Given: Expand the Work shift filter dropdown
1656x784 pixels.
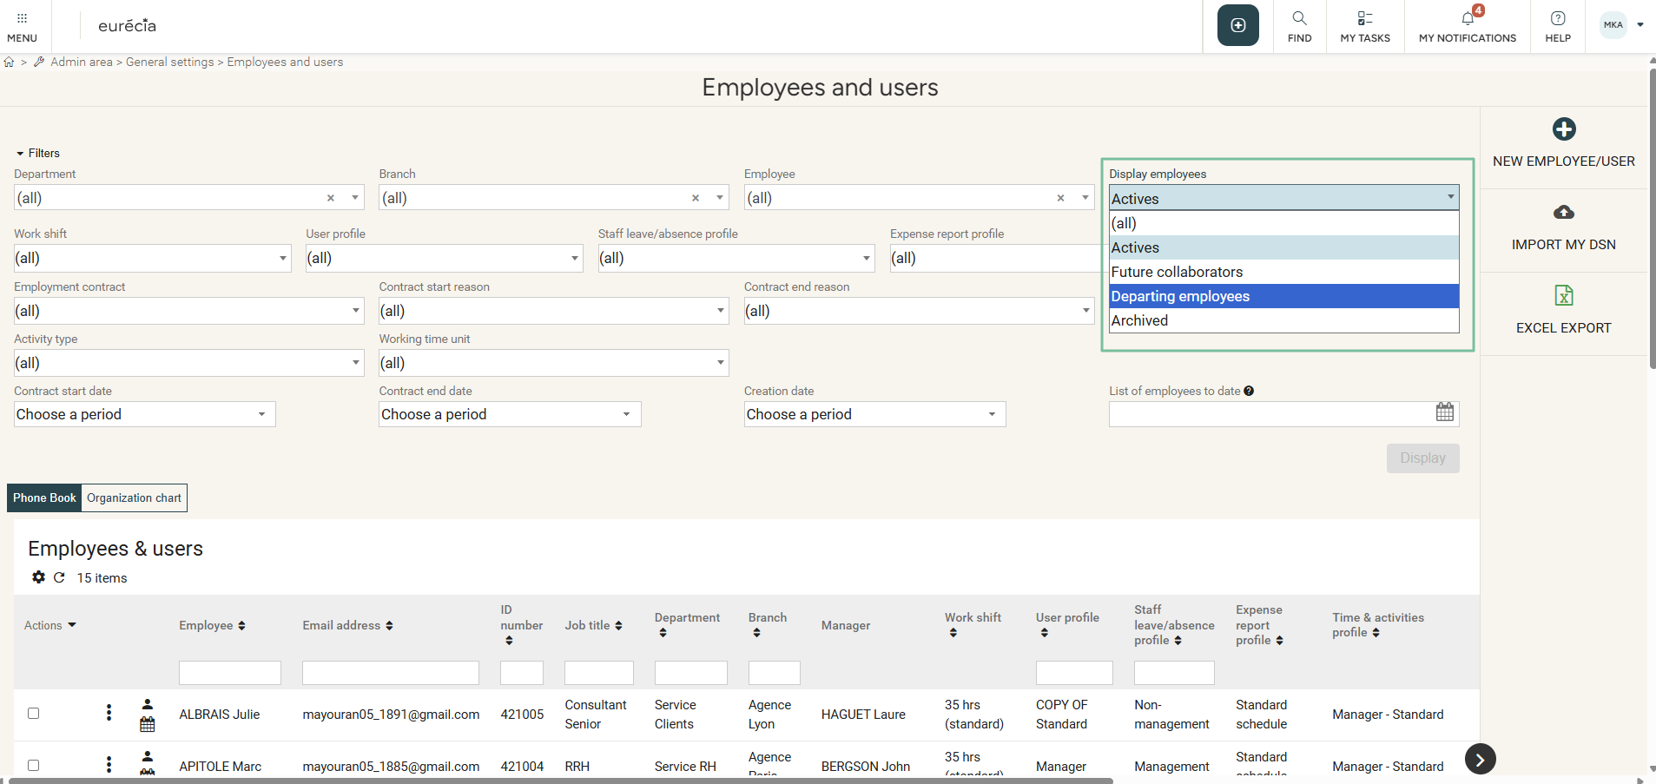Looking at the screenshot, I should (x=152, y=258).
